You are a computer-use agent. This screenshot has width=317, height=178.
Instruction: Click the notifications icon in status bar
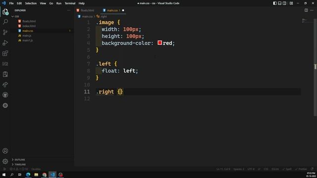pyautogui.click(x=312, y=169)
